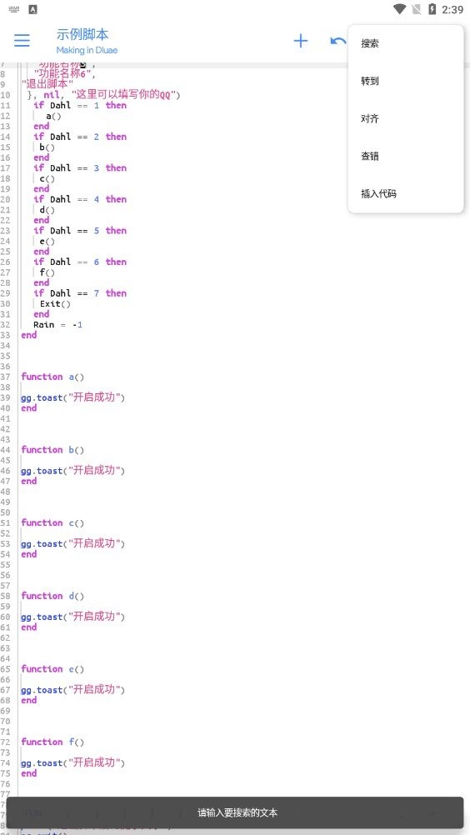Tap the plus add icon

click(x=301, y=41)
